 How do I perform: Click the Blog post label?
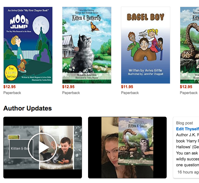click(x=184, y=123)
